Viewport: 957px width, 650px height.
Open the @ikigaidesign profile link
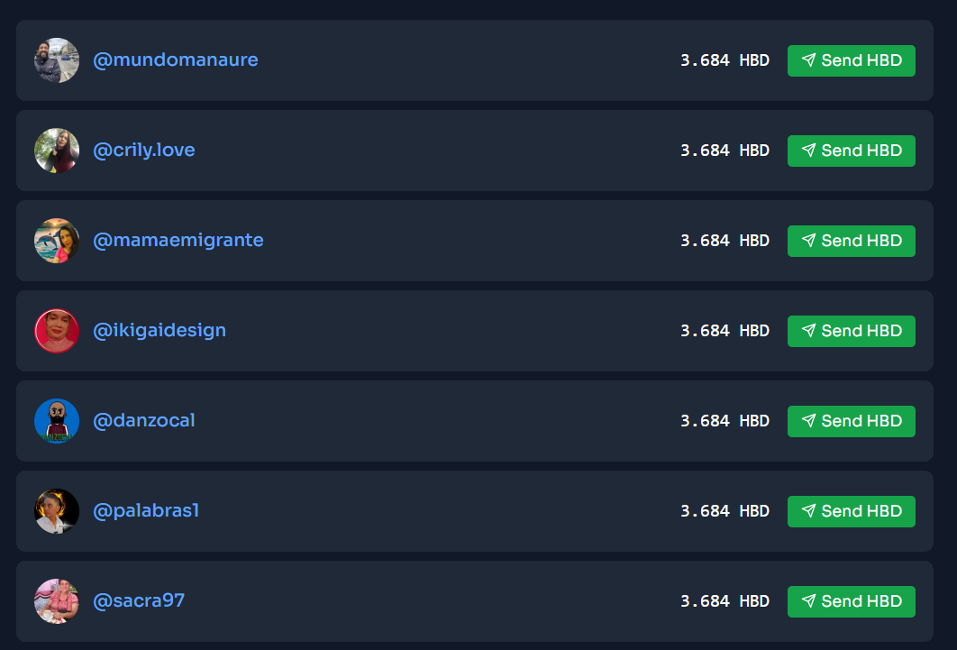[159, 331]
